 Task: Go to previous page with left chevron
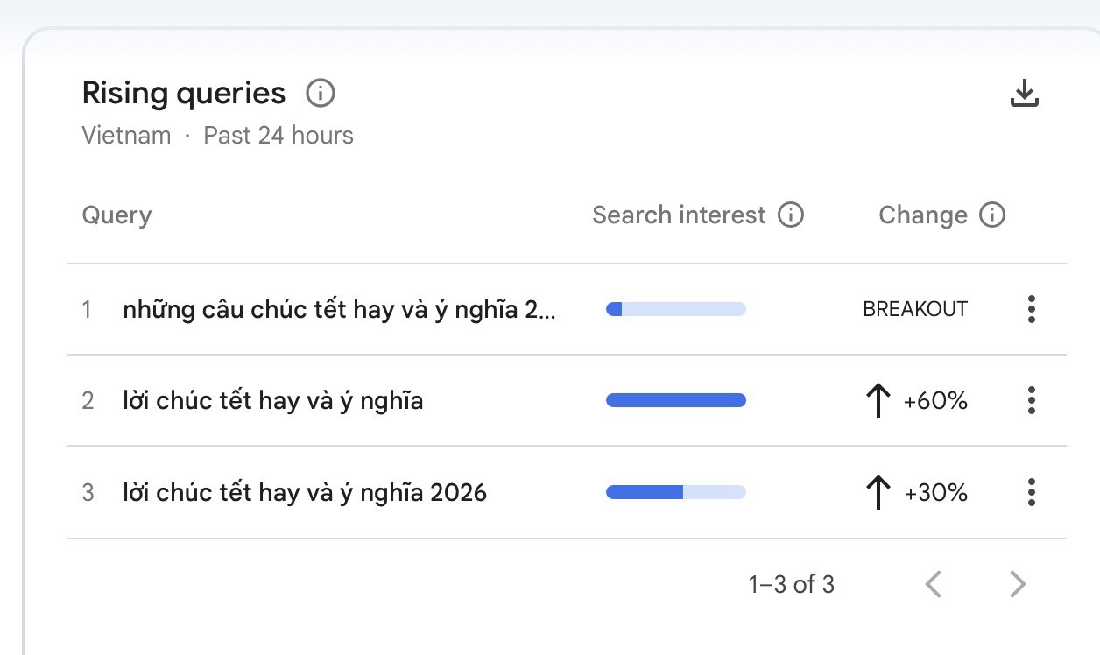935,583
